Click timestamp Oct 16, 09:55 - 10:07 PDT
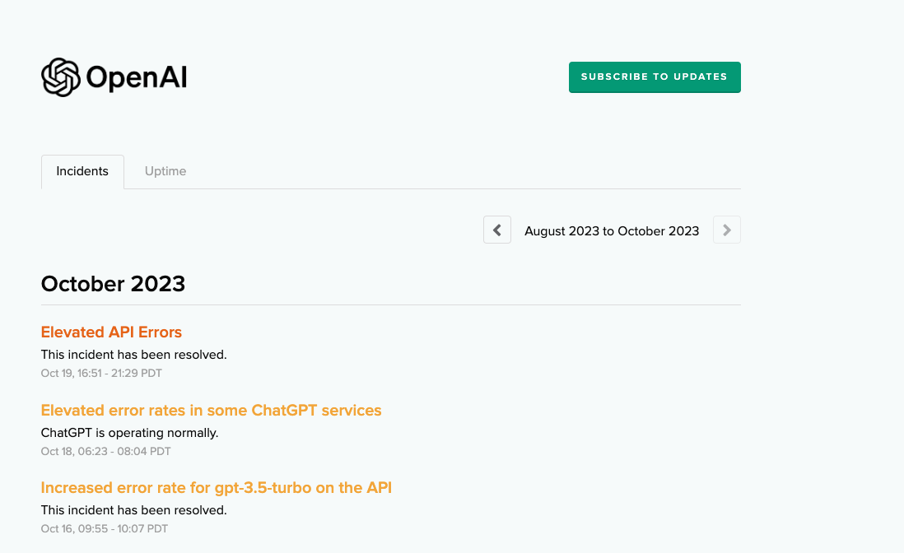The height and width of the screenshot is (553, 904). click(105, 529)
